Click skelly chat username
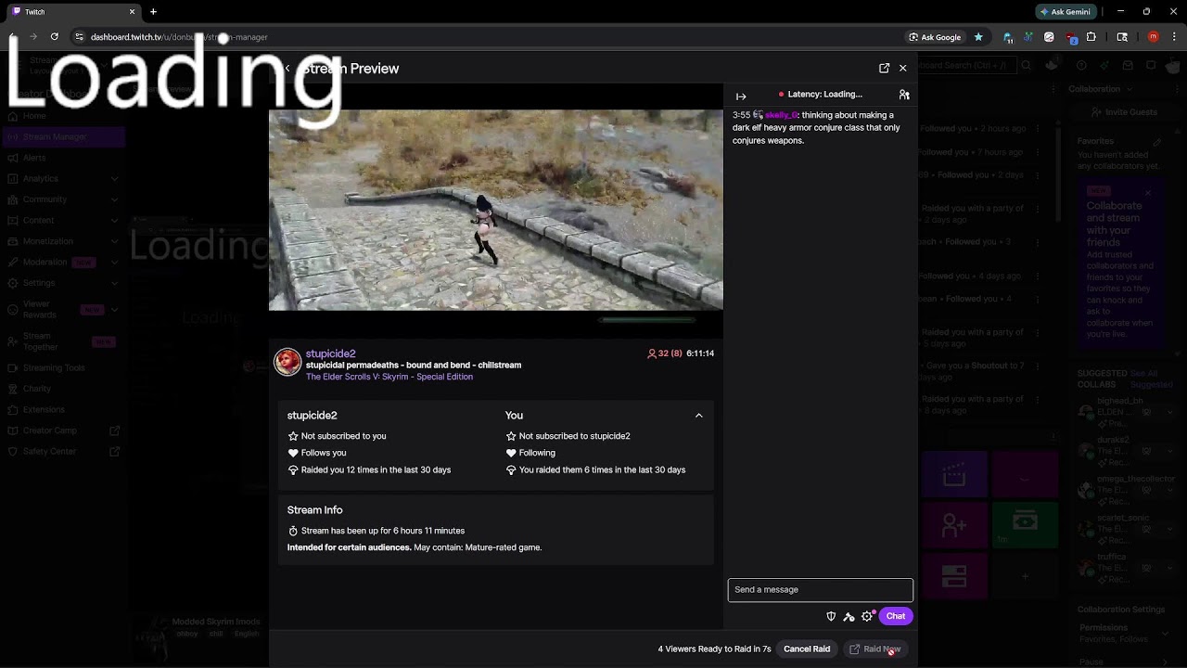Image resolution: width=1187 pixels, height=668 pixels. pyautogui.click(x=781, y=115)
